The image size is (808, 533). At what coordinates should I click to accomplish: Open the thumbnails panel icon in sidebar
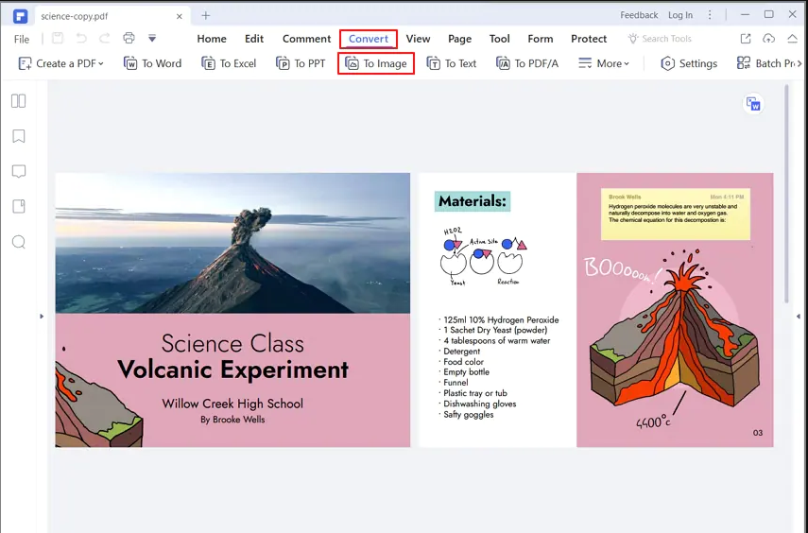(x=19, y=101)
